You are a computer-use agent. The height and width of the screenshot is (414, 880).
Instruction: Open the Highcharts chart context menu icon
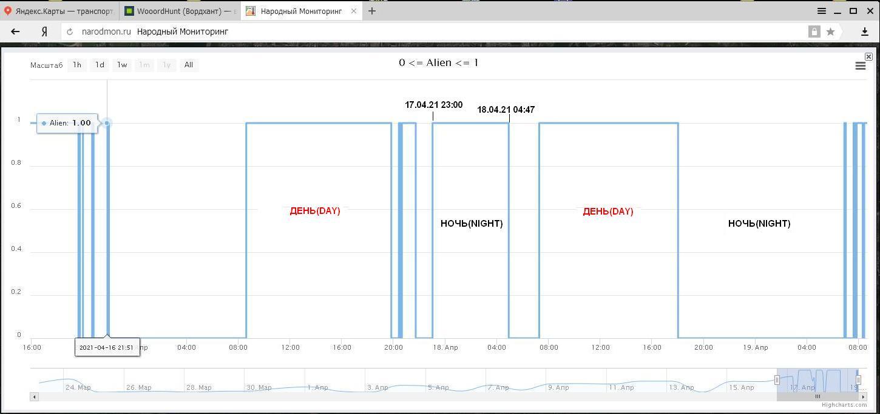860,66
